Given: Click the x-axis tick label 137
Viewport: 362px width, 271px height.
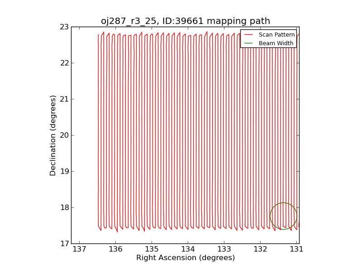Looking at the screenshot, I should tap(79, 249).
